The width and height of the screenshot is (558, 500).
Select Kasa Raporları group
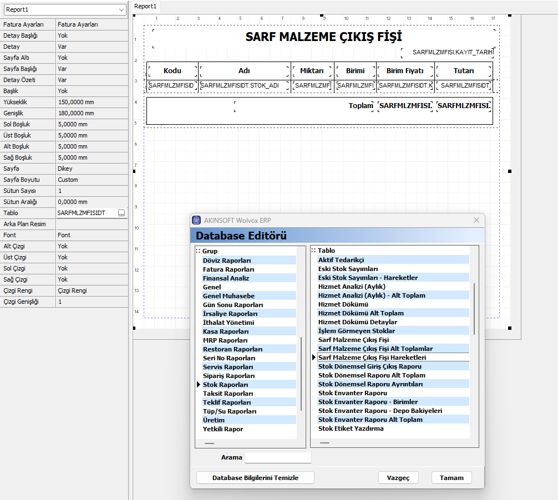249,331
